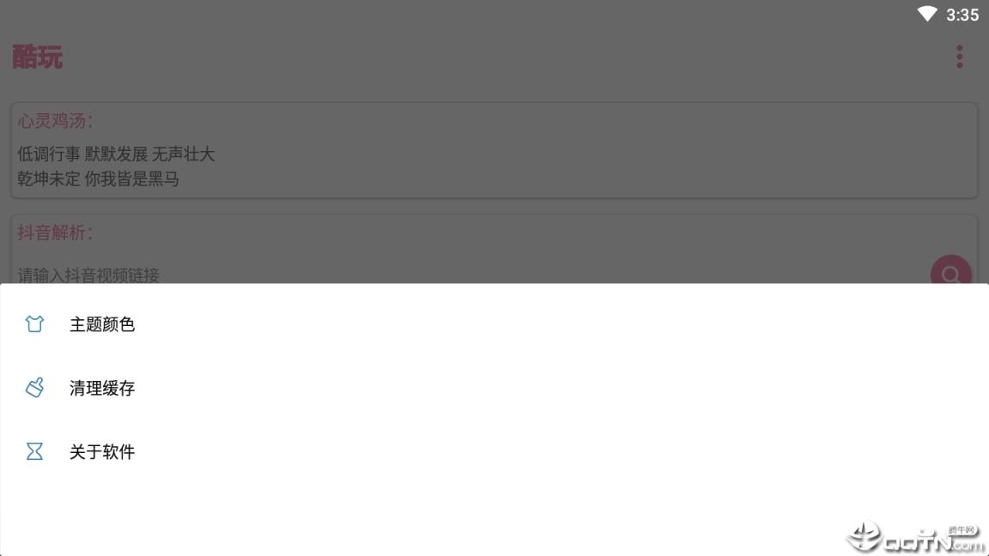The image size is (989, 556).
Task: Tap the t-shirt theme icon
Action: [34, 324]
